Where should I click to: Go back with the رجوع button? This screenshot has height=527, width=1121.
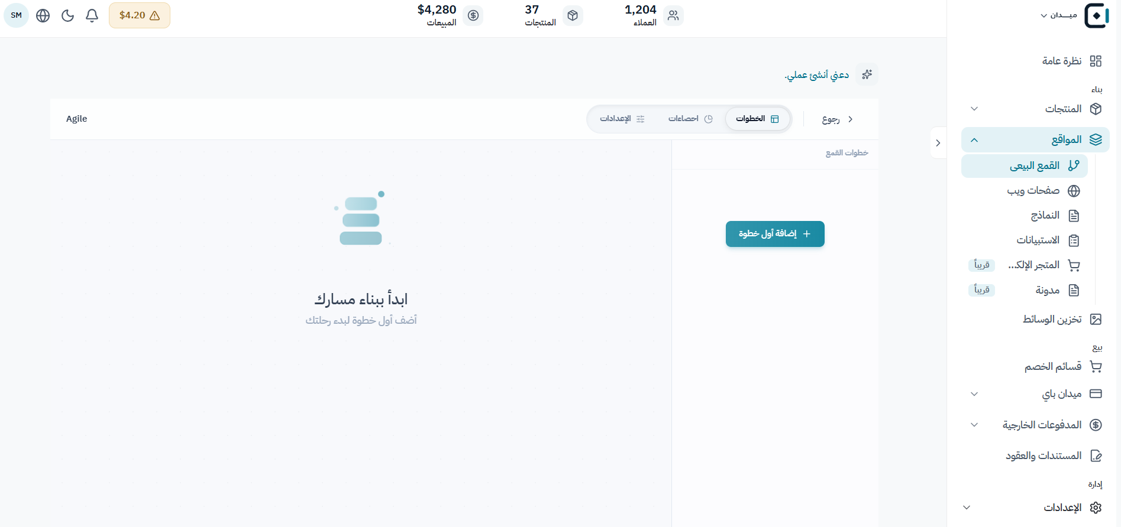click(838, 119)
